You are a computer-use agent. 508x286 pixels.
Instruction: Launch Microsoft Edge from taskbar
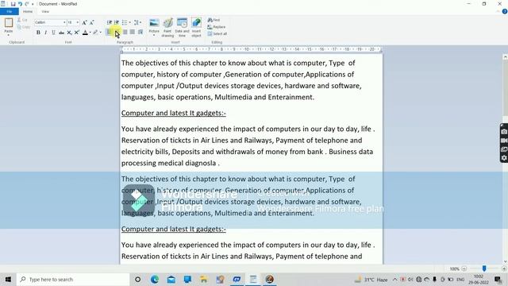coord(155,279)
